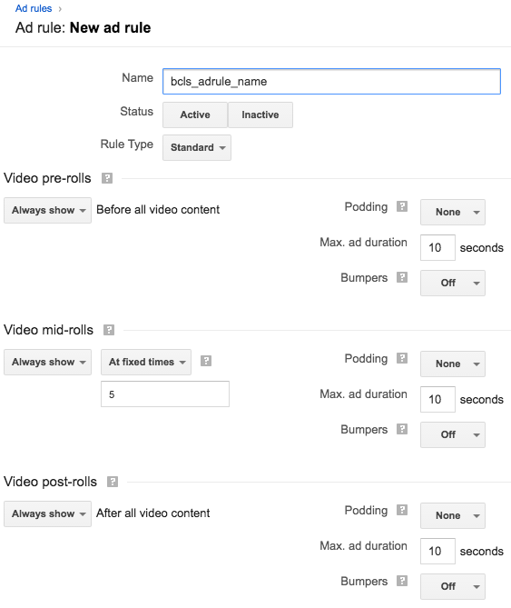This screenshot has width=511, height=608.
Task: Show help for mid-rolls Podding
Action: [x=402, y=358]
